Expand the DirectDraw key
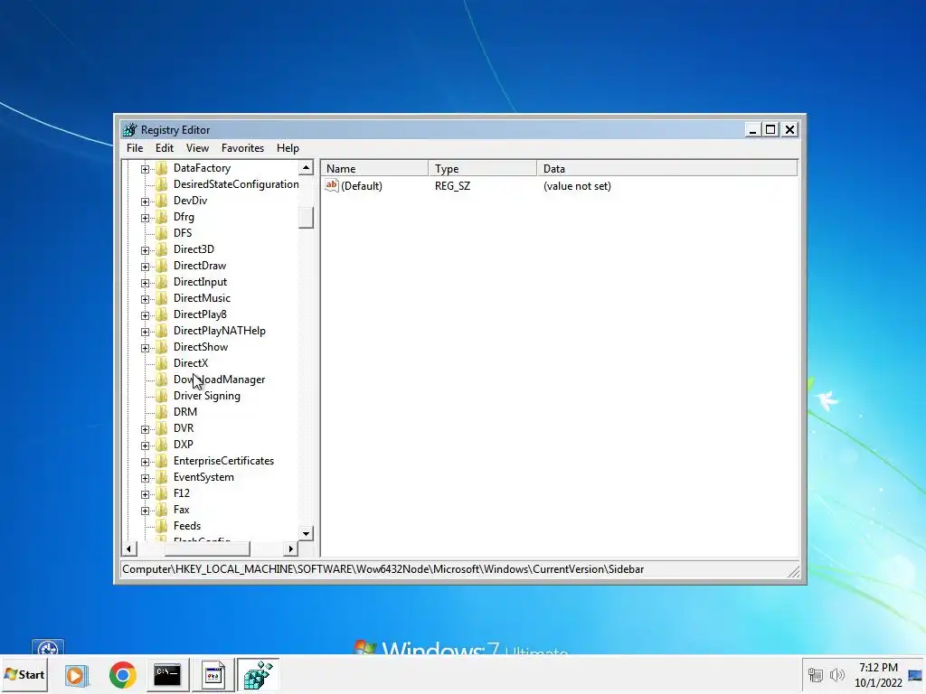This screenshot has width=926, height=694. click(145, 267)
